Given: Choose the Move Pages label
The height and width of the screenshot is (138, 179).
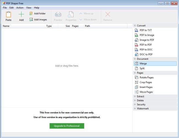Looking at the screenshot, I should pos(146,92).
